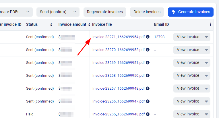Click View invoice for Invoice-23270 row
Image resolution: width=219 pixels, height=118 pixels.
(x=188, y=50)
